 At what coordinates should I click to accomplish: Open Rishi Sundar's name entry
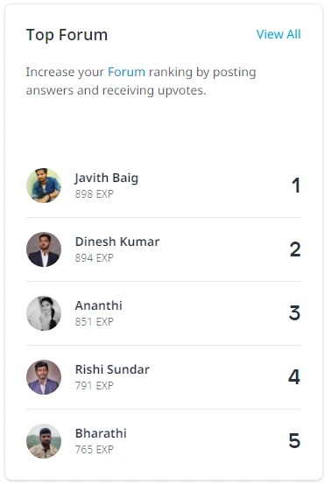coord(112,369)
